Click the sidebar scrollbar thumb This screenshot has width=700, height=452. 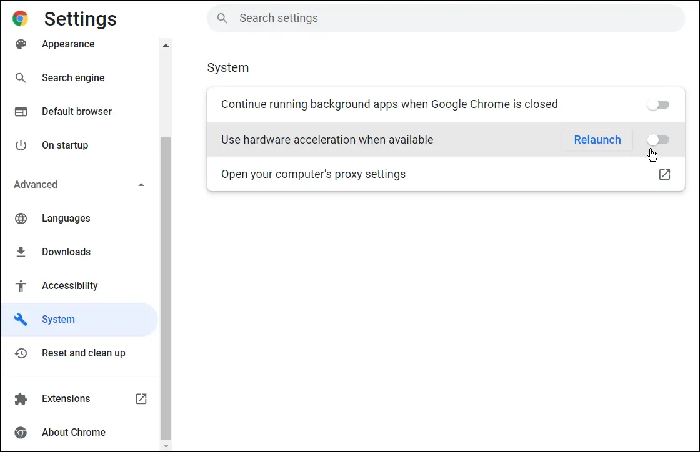coord(166,288)
